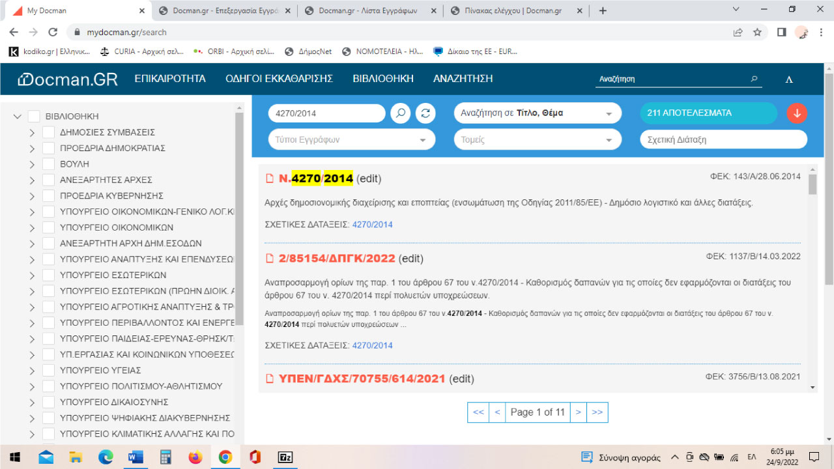Image resolution: width=834 pixels, height=469 pixels.
Task: Open the 7-Zip taskbar icon
Action: pyautogui.click(x=285, y=457)
